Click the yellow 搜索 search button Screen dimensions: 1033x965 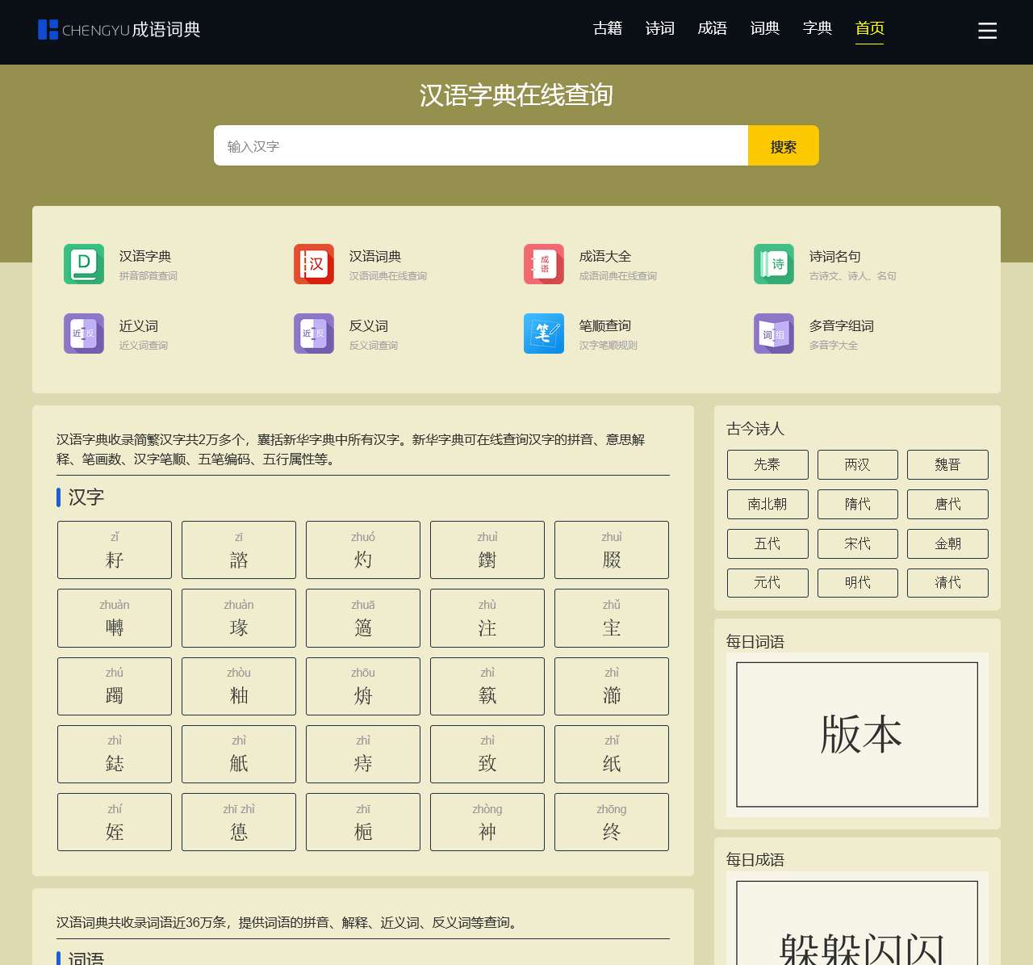point(782,145)
